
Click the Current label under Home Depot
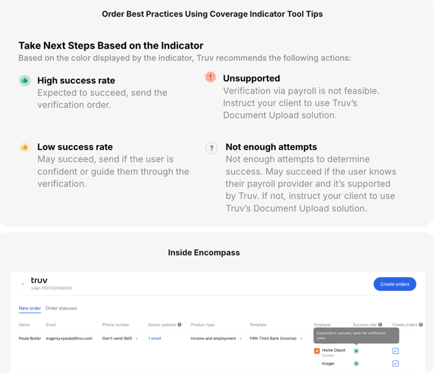click(328, 355)
